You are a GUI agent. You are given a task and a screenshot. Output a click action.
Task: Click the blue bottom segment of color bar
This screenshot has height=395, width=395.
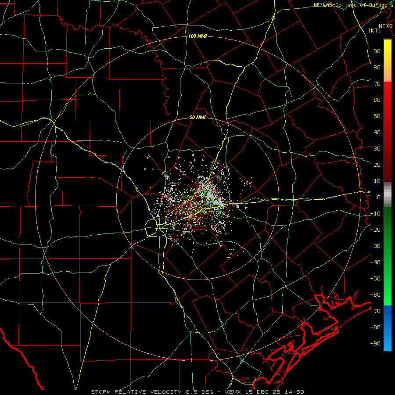pyautogui.click(x=388, y=328)
